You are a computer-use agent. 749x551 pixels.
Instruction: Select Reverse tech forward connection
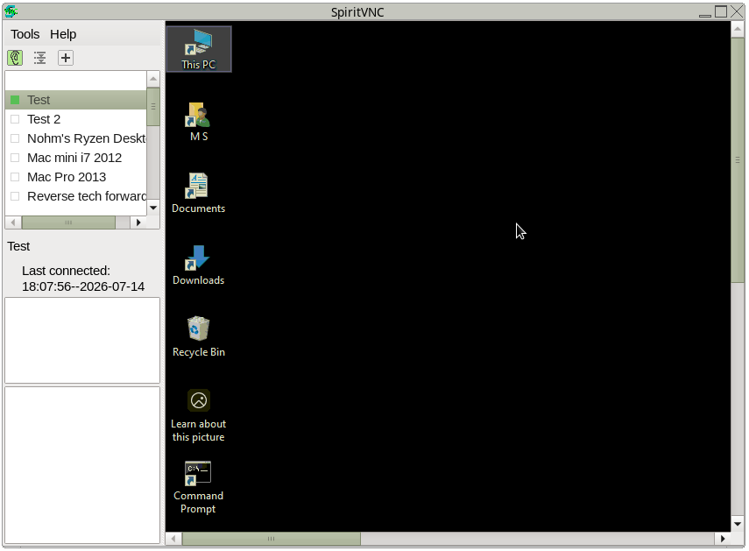pyautogui.click(x=76, y=196)
